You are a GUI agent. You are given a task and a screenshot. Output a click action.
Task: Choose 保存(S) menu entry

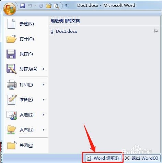[26, 54]
